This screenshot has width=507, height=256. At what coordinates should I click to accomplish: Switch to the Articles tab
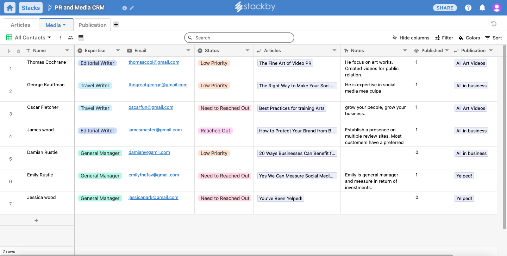click(x=20, y=25)
